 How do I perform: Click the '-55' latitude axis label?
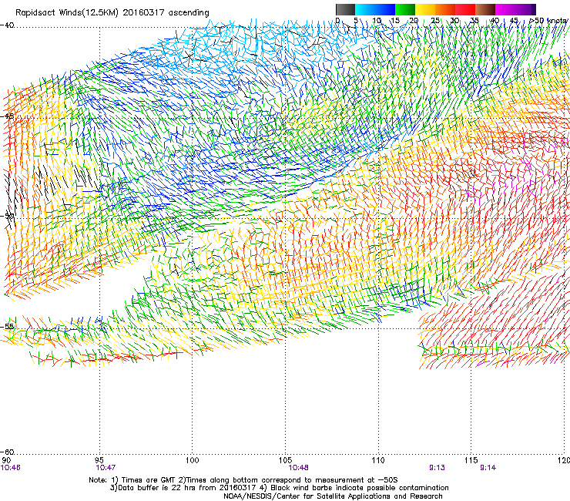click(7, 326)
